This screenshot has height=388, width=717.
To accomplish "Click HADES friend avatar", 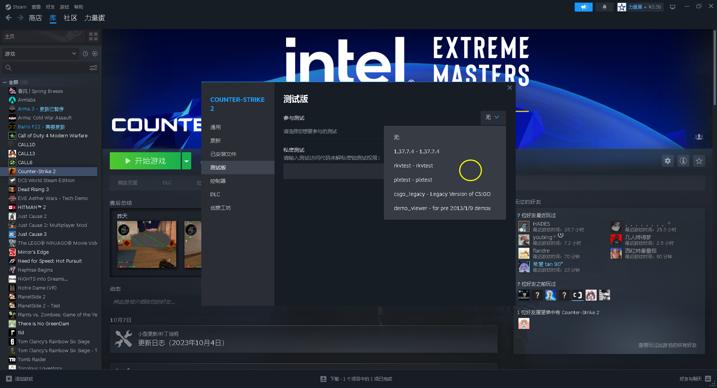I will pos(524,226).
